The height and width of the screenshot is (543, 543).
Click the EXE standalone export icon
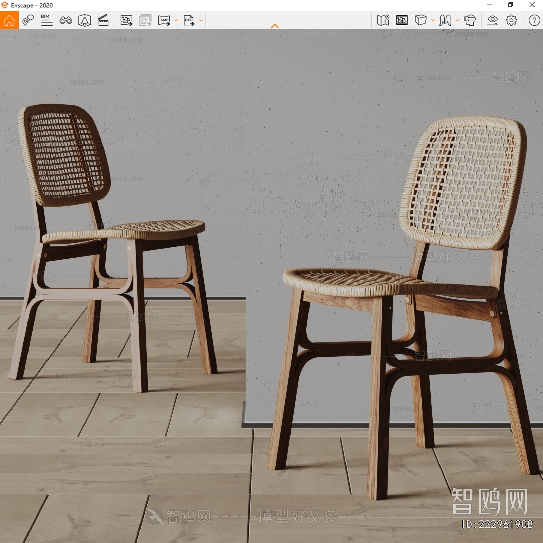pyautogui.click(x=189, y=20)
